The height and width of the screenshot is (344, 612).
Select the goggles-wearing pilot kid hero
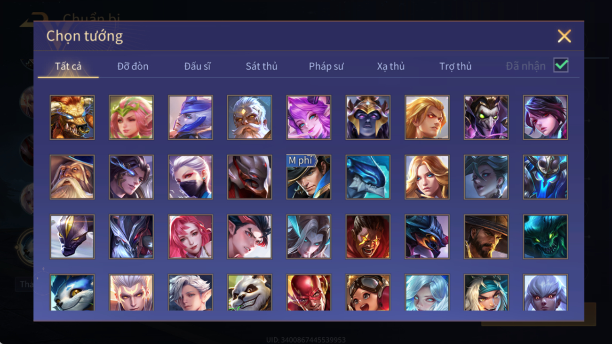[368, 293]
